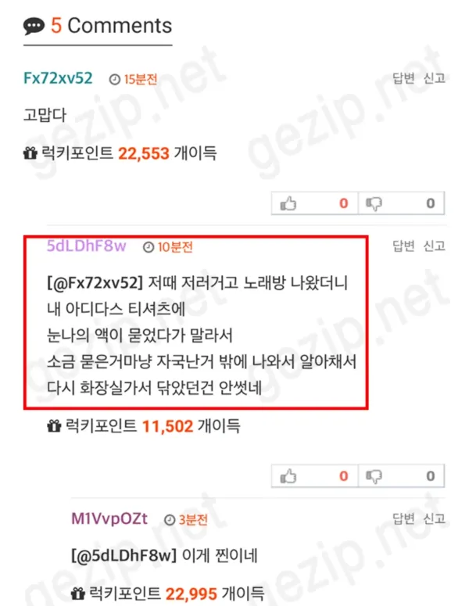
Task: Report (신고) 5dLDhF8w's comment
Action: 435,246
